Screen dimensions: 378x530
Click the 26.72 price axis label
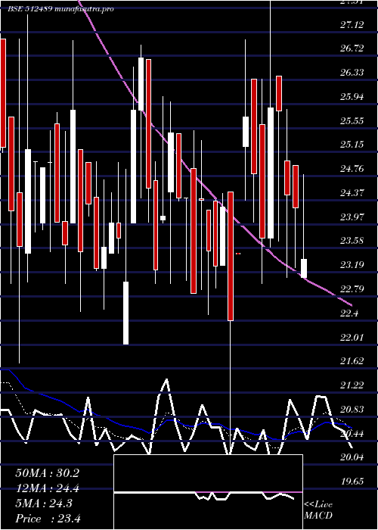pos(352,48)
